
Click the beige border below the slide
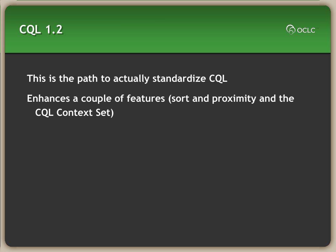click(168, 249)
